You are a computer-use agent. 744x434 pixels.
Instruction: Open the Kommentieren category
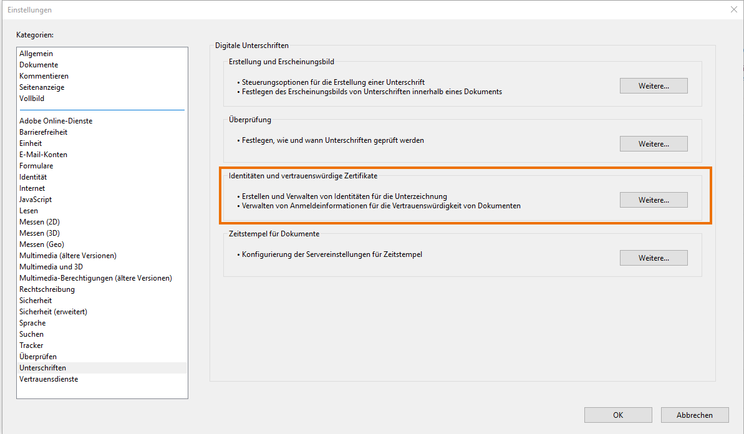click(x=44, y=76)
